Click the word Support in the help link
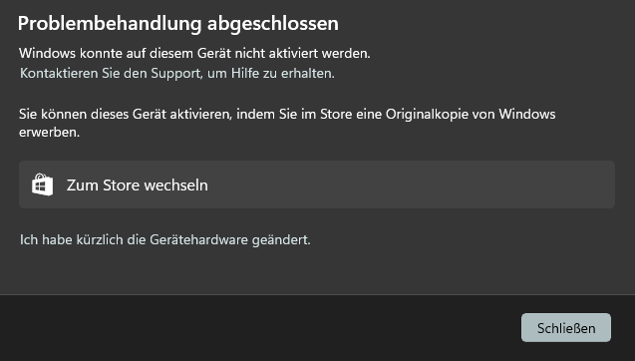 click(x=175, y=74)
